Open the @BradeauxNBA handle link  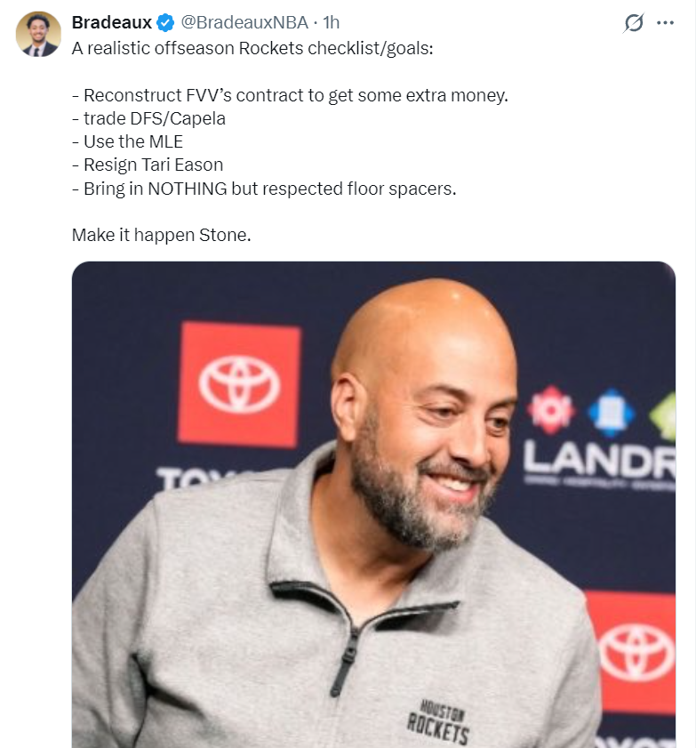(x=244, y=22)
